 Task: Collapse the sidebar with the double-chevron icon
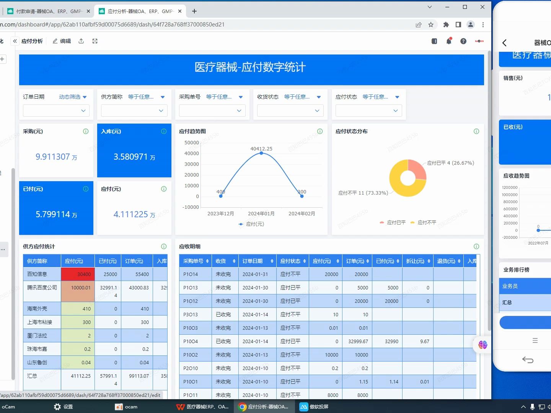[15, 41]
